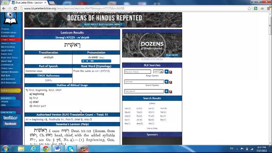The height and width of the screenshot is (153, 272).
Task: Open the iPad app link
Action: 3,105
